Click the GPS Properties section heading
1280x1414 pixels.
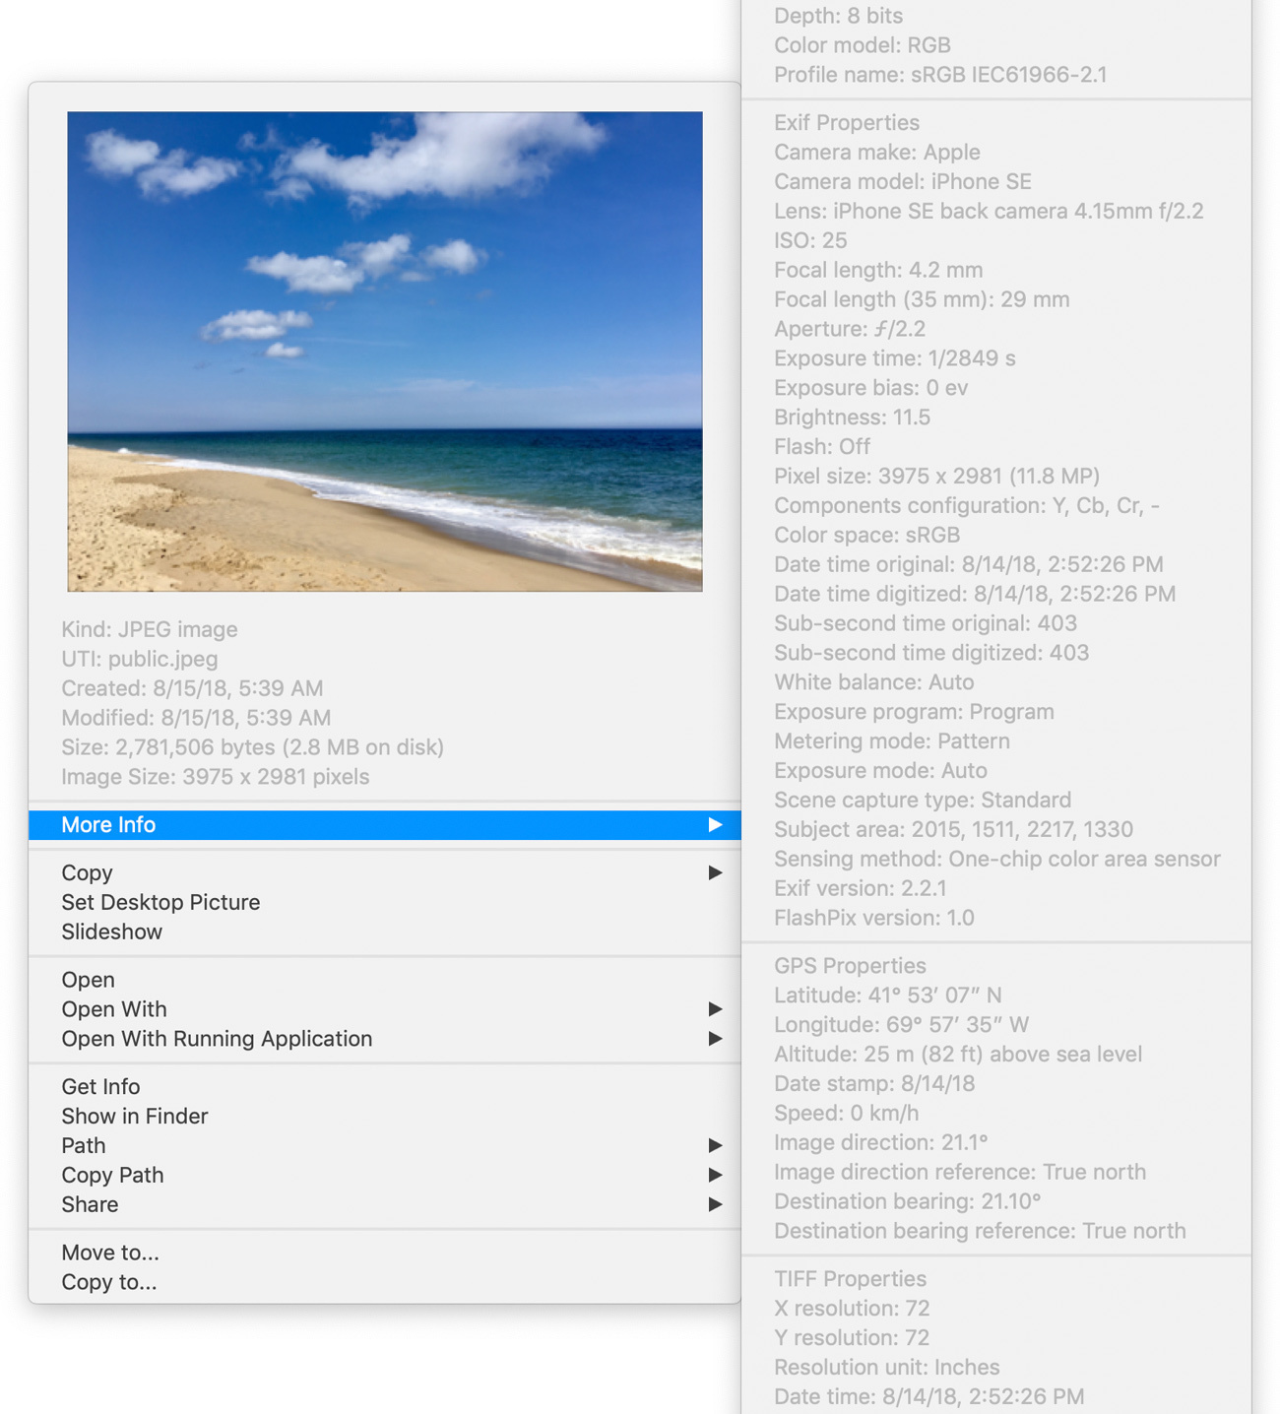click(x=850, y=966)
